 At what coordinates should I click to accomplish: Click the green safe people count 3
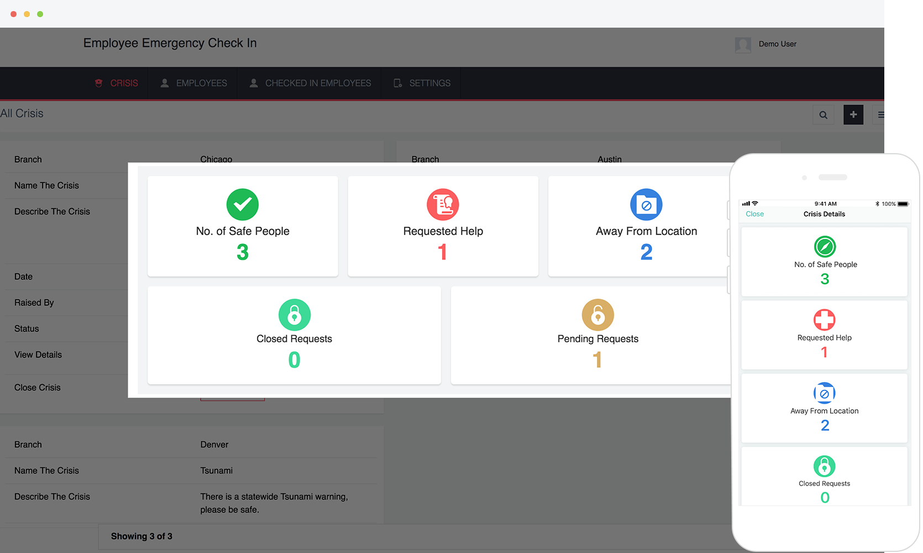point(243,253)
